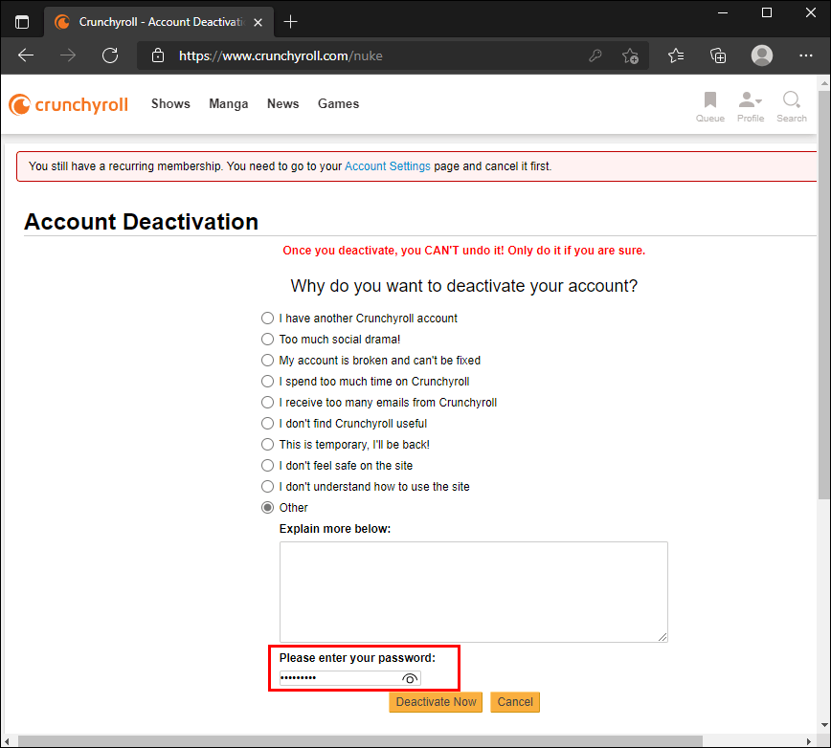Screen dimensions: 831x748
Task: Maximize the browser window
Action: click(766, 12)
